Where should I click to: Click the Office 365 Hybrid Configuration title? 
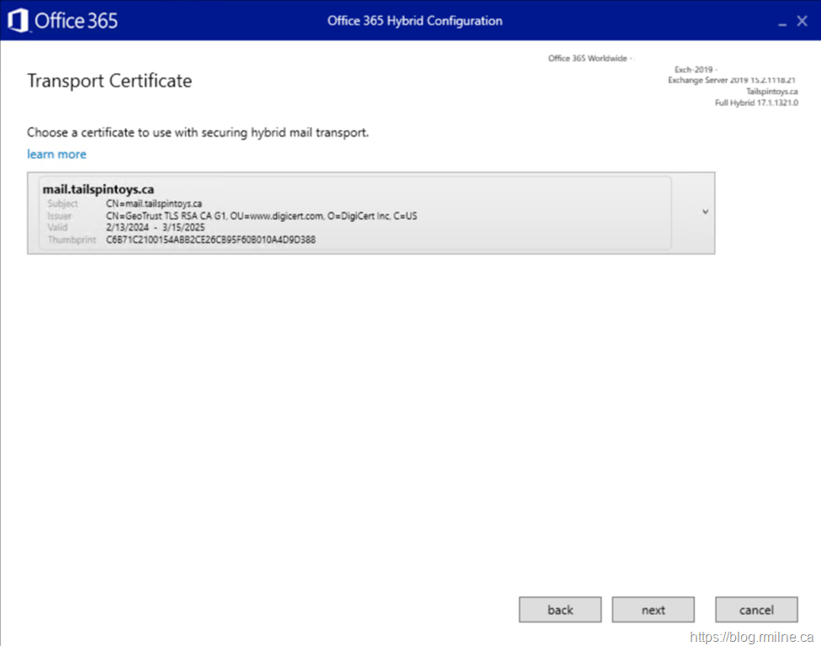click(415, 21)
